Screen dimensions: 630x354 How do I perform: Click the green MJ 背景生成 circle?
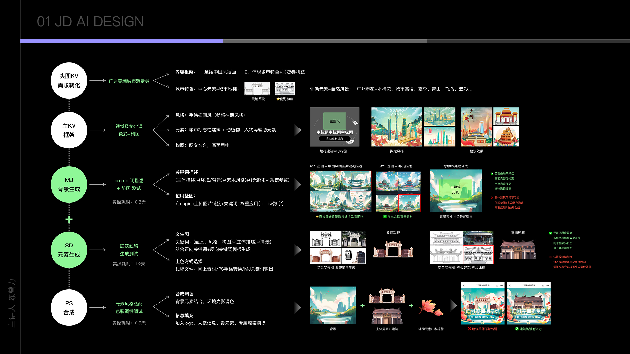coord(69,185)
